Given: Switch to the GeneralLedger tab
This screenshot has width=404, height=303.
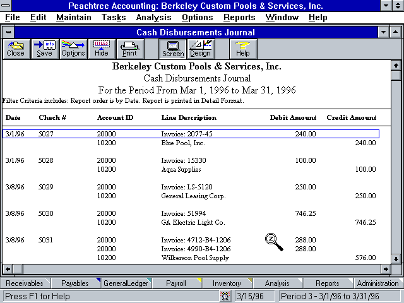Looking at the screenshot, I should 126,283.
